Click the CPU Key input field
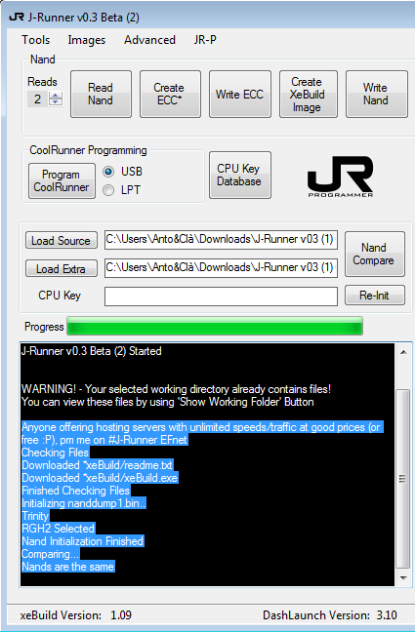The height and width of the screenshot is (632, 415). click(x=221, y=296)
